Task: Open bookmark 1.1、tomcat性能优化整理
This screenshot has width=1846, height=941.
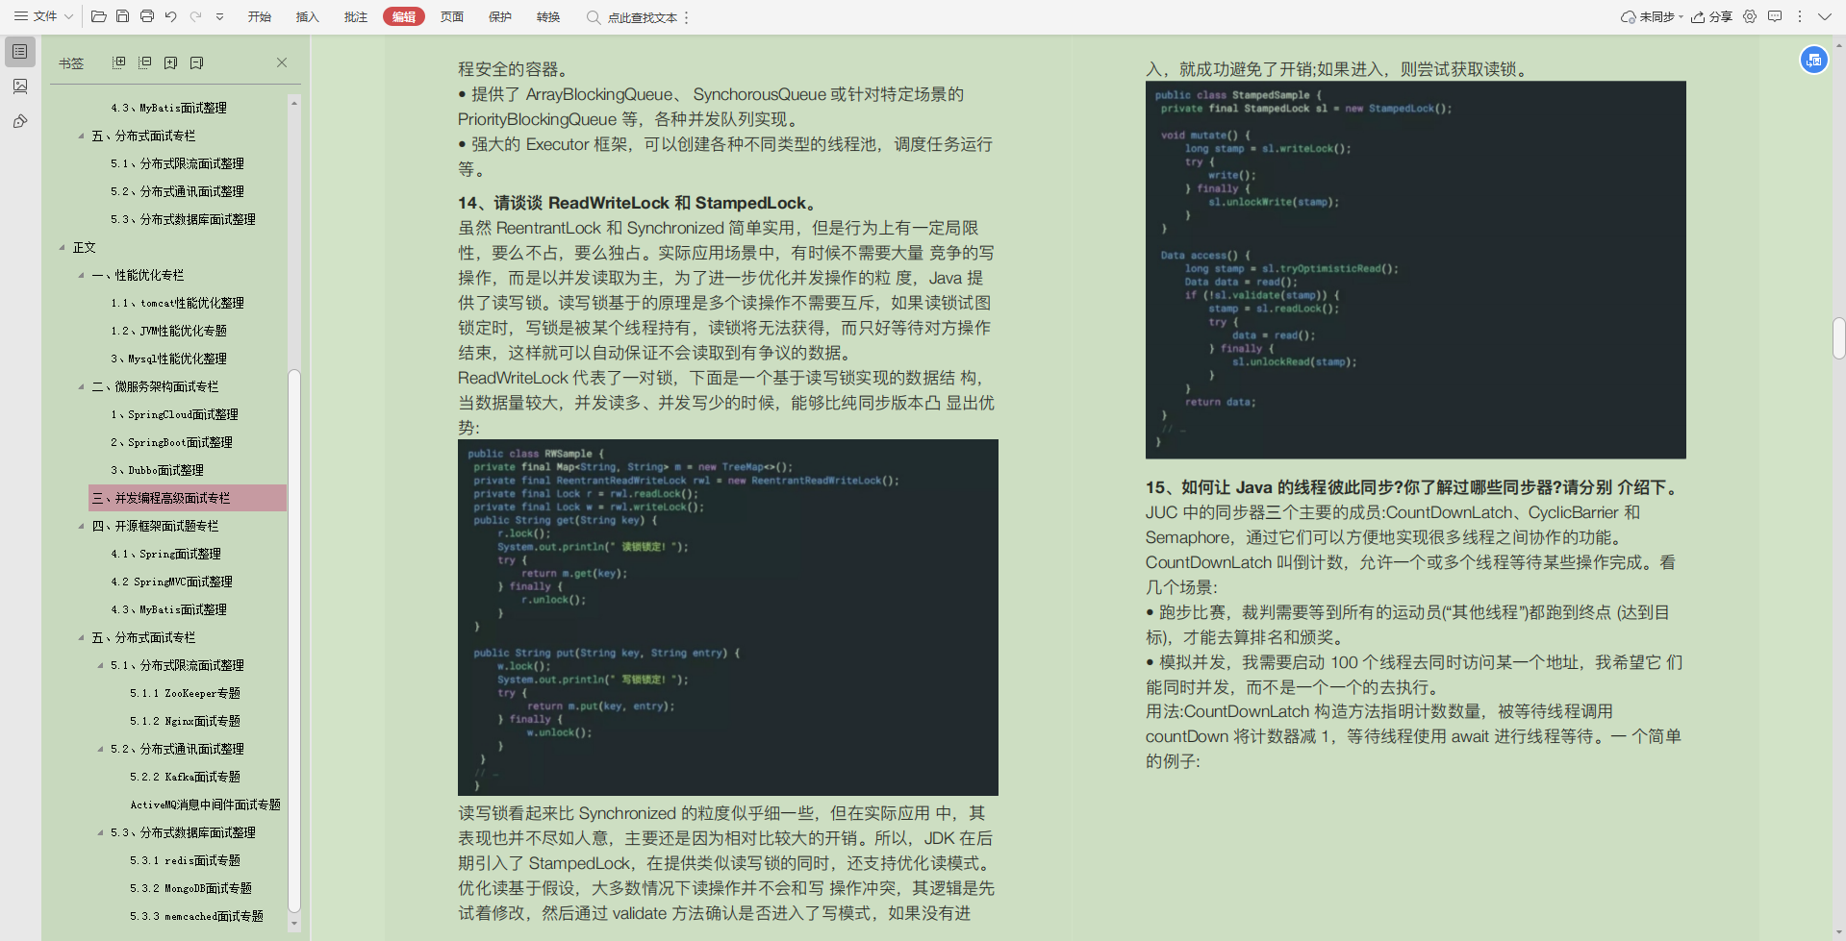Action: 177,303
